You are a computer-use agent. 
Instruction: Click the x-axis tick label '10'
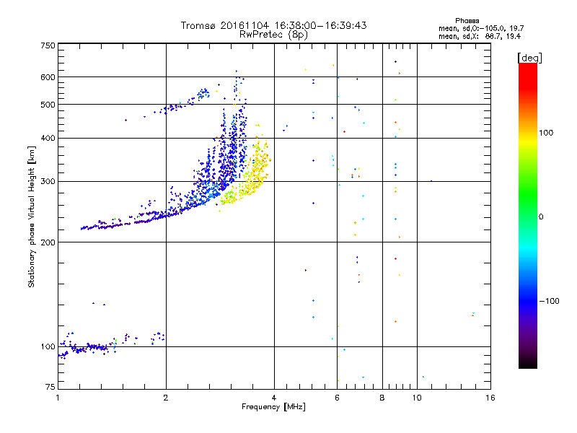417,398
